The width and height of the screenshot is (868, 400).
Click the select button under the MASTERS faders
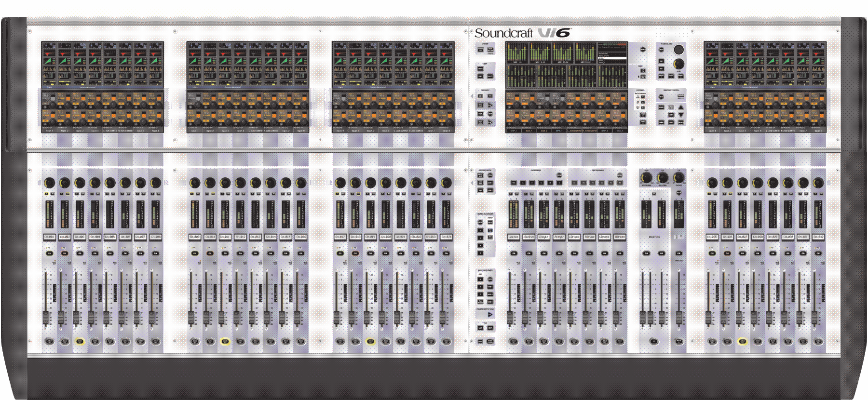[x=654, y=341]
